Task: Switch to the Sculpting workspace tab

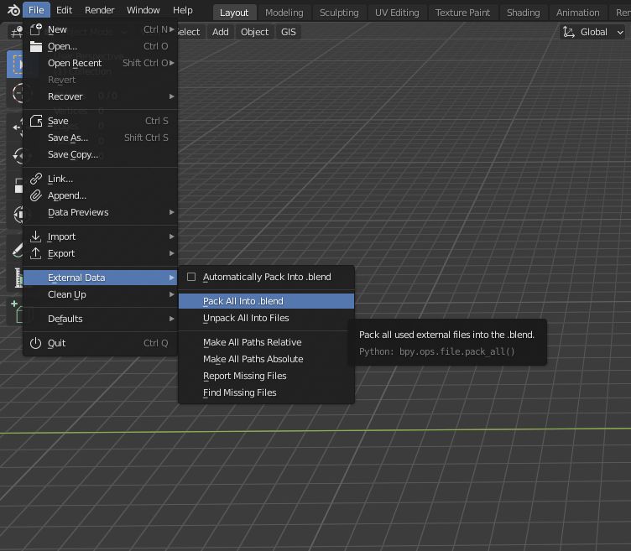Action: [339, 13]
